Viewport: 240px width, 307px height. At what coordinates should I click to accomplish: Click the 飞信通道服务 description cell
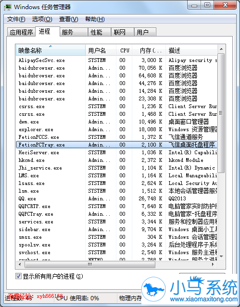186,137
